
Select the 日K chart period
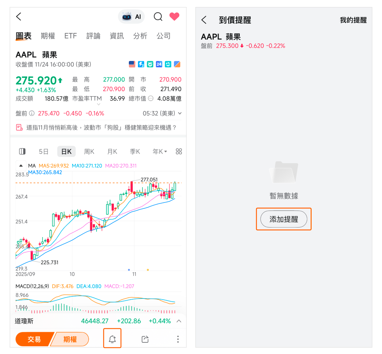tap(66, 152)
